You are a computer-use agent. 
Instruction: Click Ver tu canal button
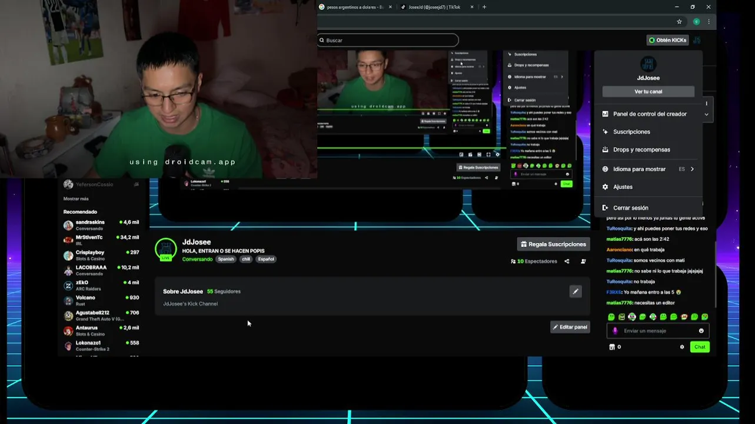pos(648,91)
